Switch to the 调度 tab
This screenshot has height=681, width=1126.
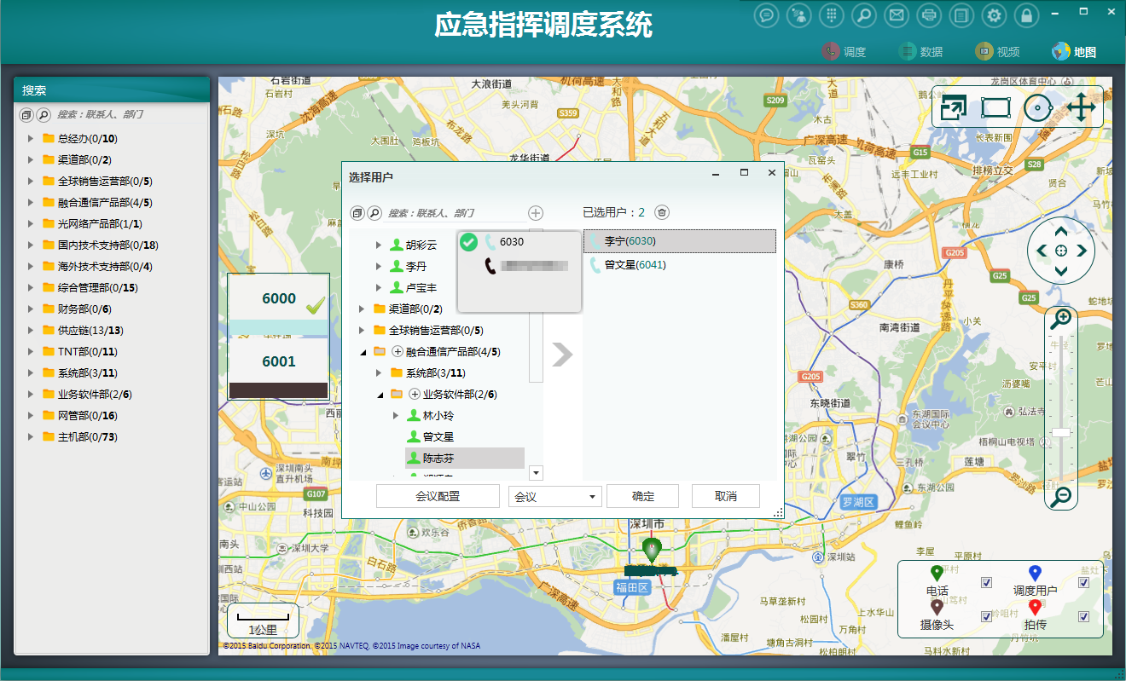click(x=844, y=52)
